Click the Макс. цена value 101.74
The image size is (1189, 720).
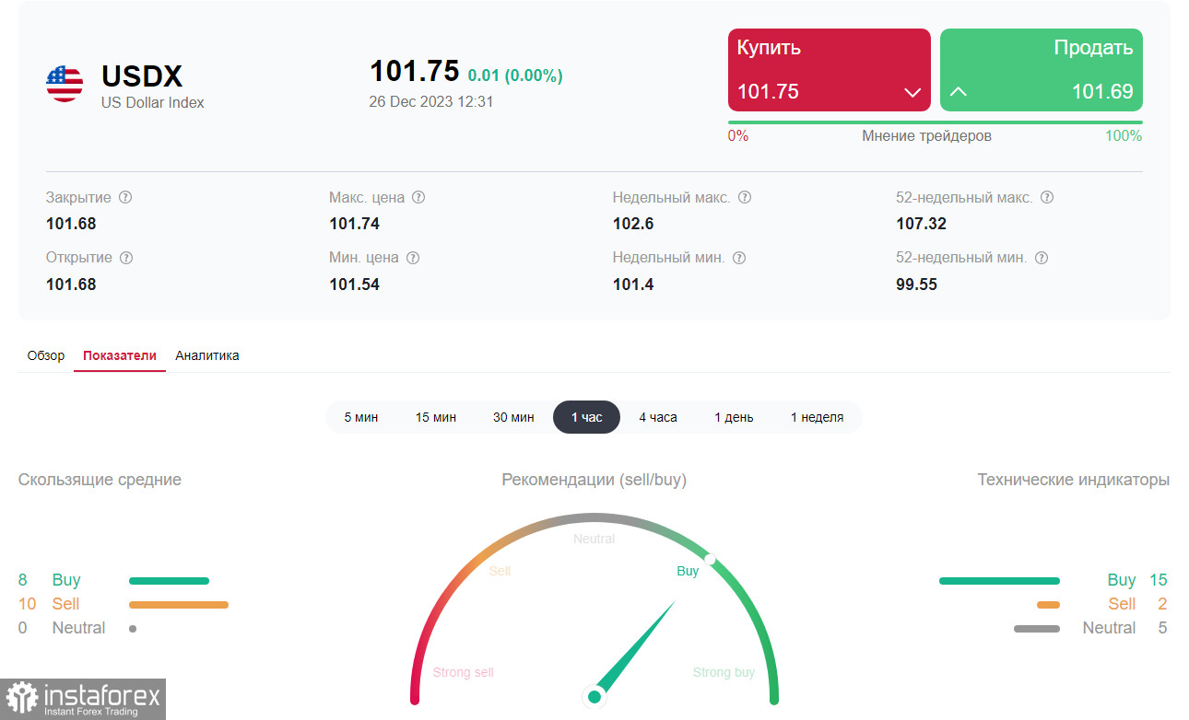(x=355, y=224)
